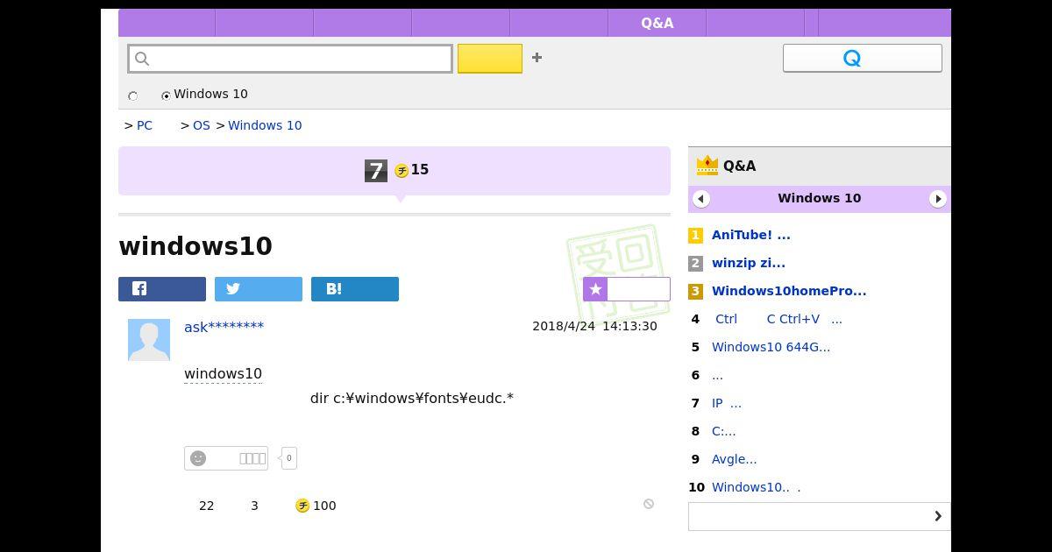Bookmark with the Hatena B! button

355,289
